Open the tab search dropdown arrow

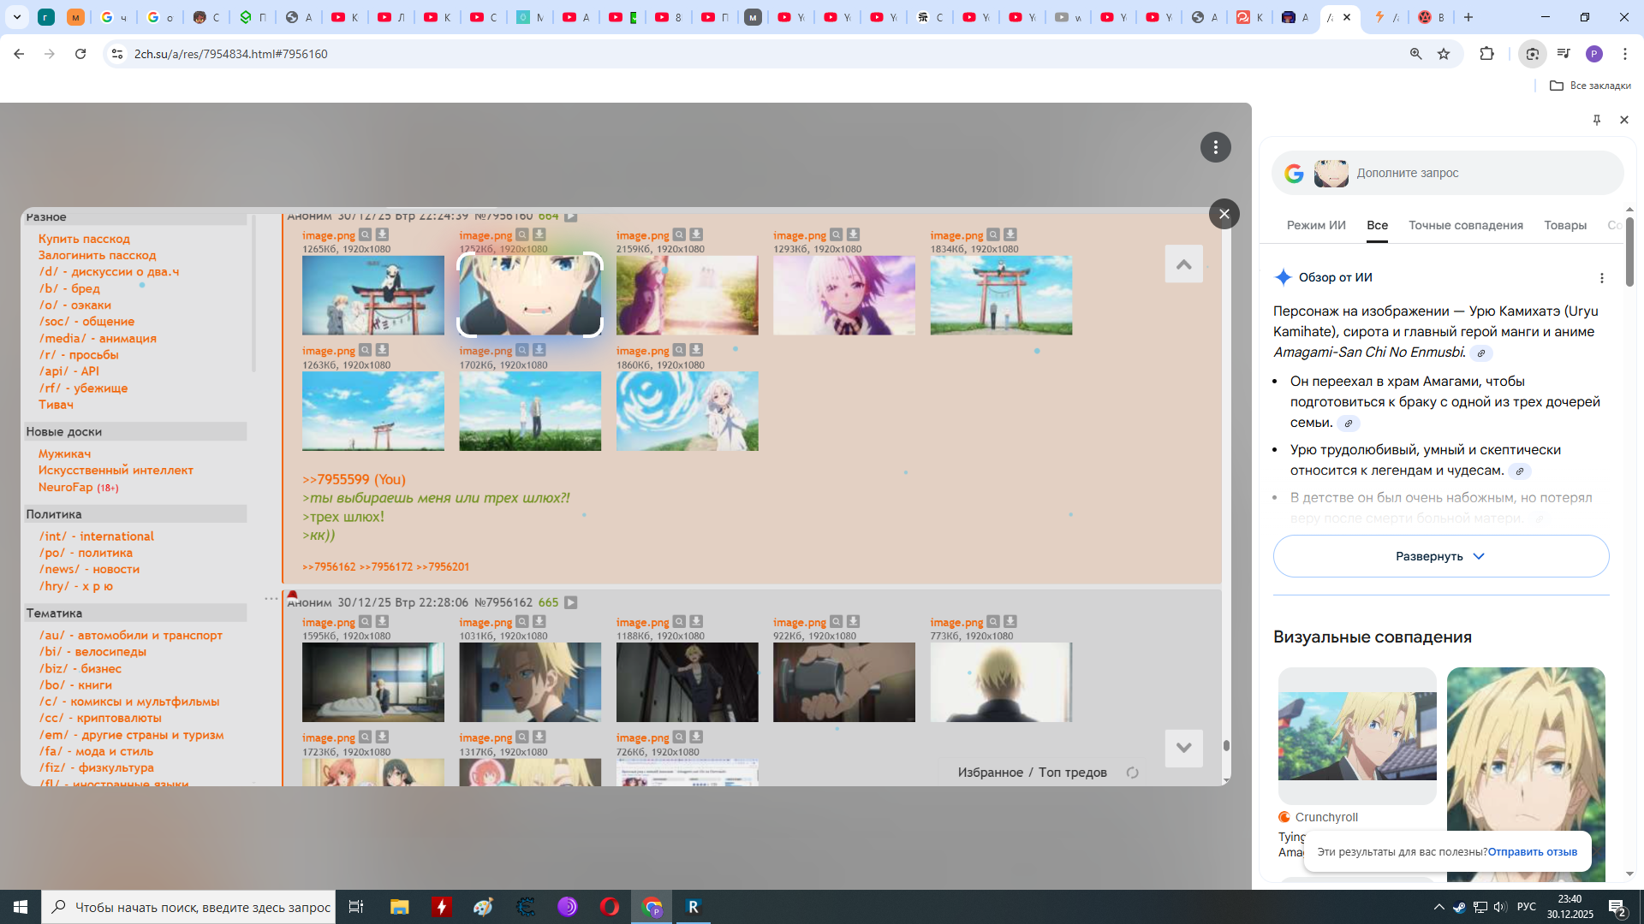(x=16, y=17)
